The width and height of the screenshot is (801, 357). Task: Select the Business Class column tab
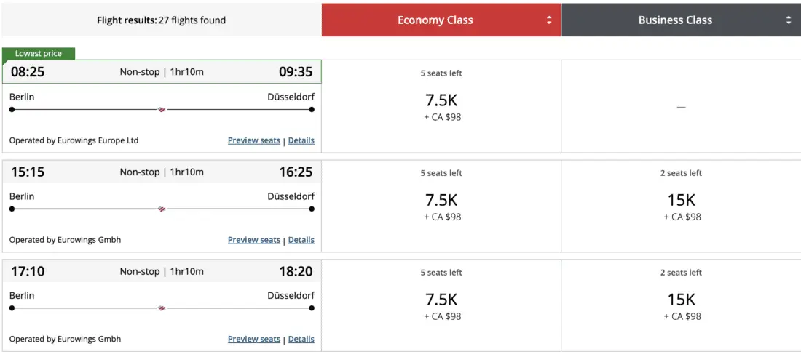675,20
